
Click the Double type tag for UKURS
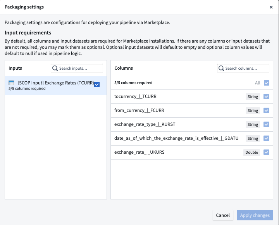pyautogui.click(x=251, y=153)
